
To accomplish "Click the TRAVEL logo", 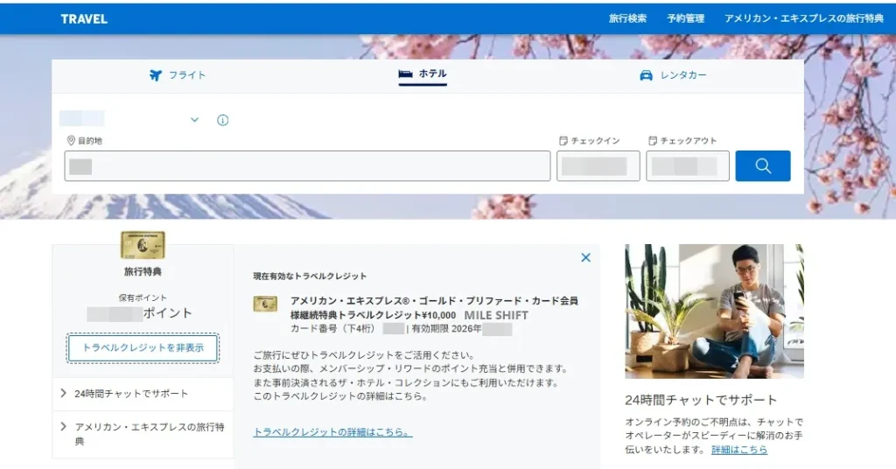I will pyautogui.click(x=84, y=19).
